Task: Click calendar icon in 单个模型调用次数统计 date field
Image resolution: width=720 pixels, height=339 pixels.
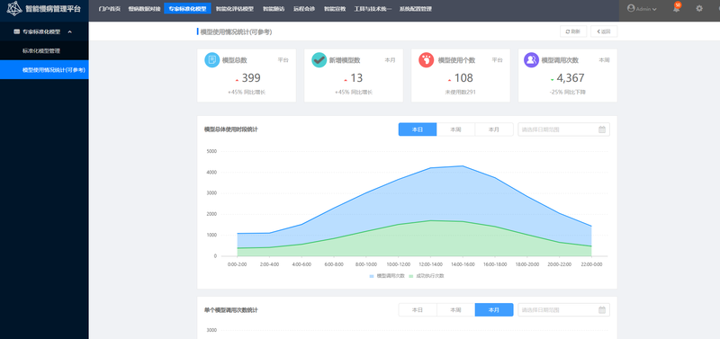Action: tap(602, 310)
